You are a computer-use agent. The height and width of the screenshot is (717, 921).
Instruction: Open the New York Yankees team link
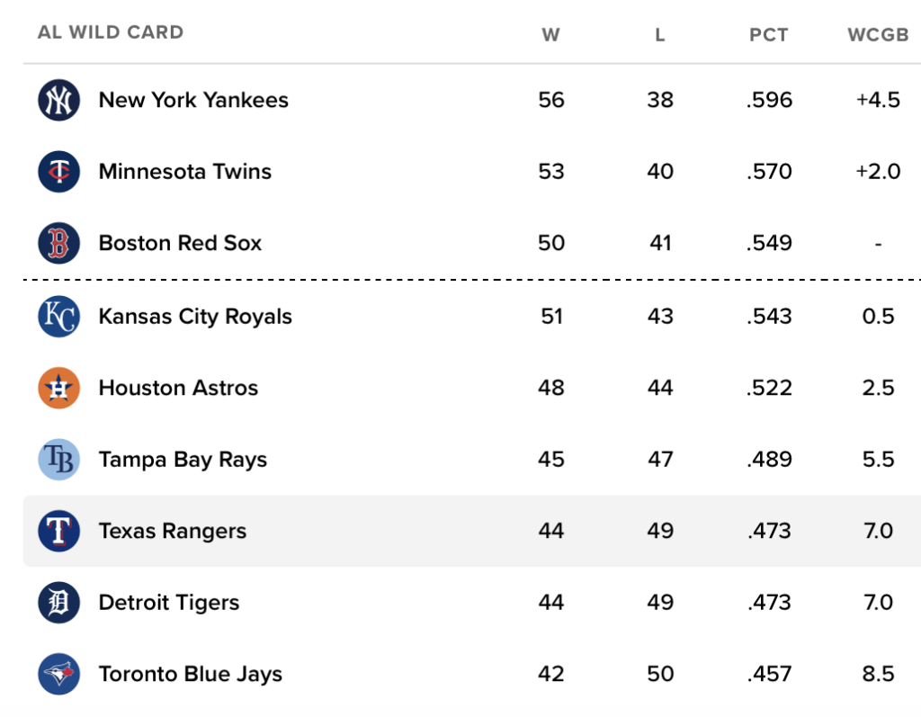[x=193, y=100]
